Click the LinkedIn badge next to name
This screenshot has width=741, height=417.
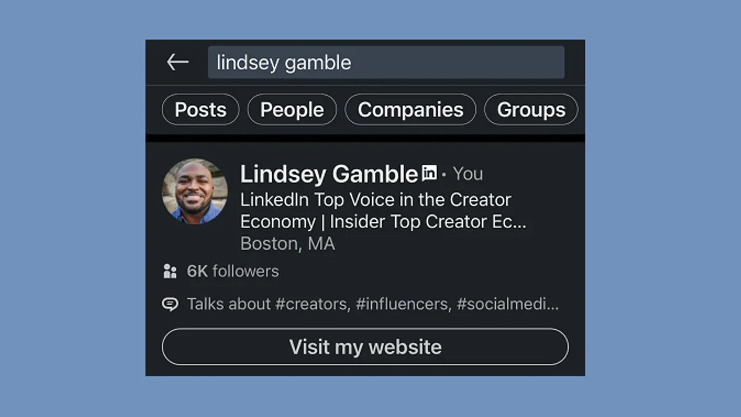click(429, 173)
